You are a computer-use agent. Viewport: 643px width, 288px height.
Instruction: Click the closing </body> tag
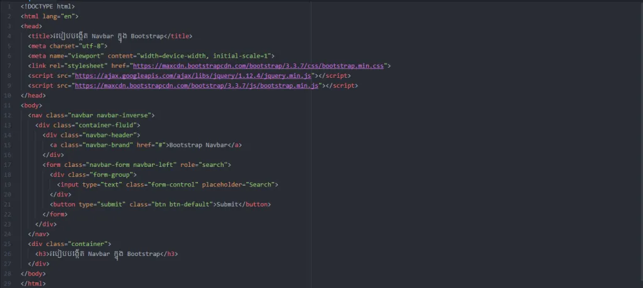pos(33,274)
